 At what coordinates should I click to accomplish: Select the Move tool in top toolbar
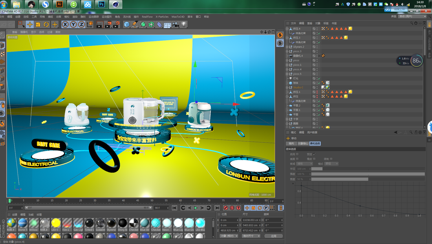30,24
